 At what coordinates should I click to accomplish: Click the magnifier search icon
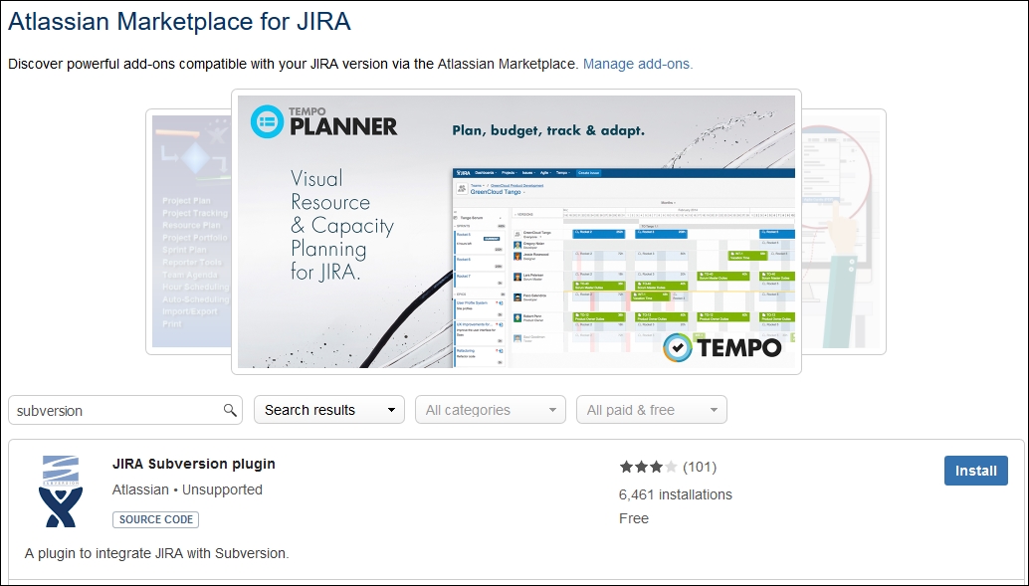pyautogui.click(x=230, y=410)
